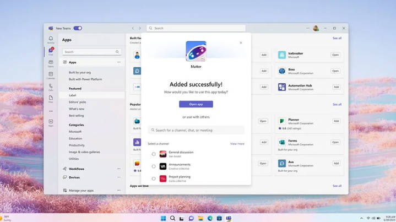
Task: Open the Activity bell in the left rail
Action: 51,40
